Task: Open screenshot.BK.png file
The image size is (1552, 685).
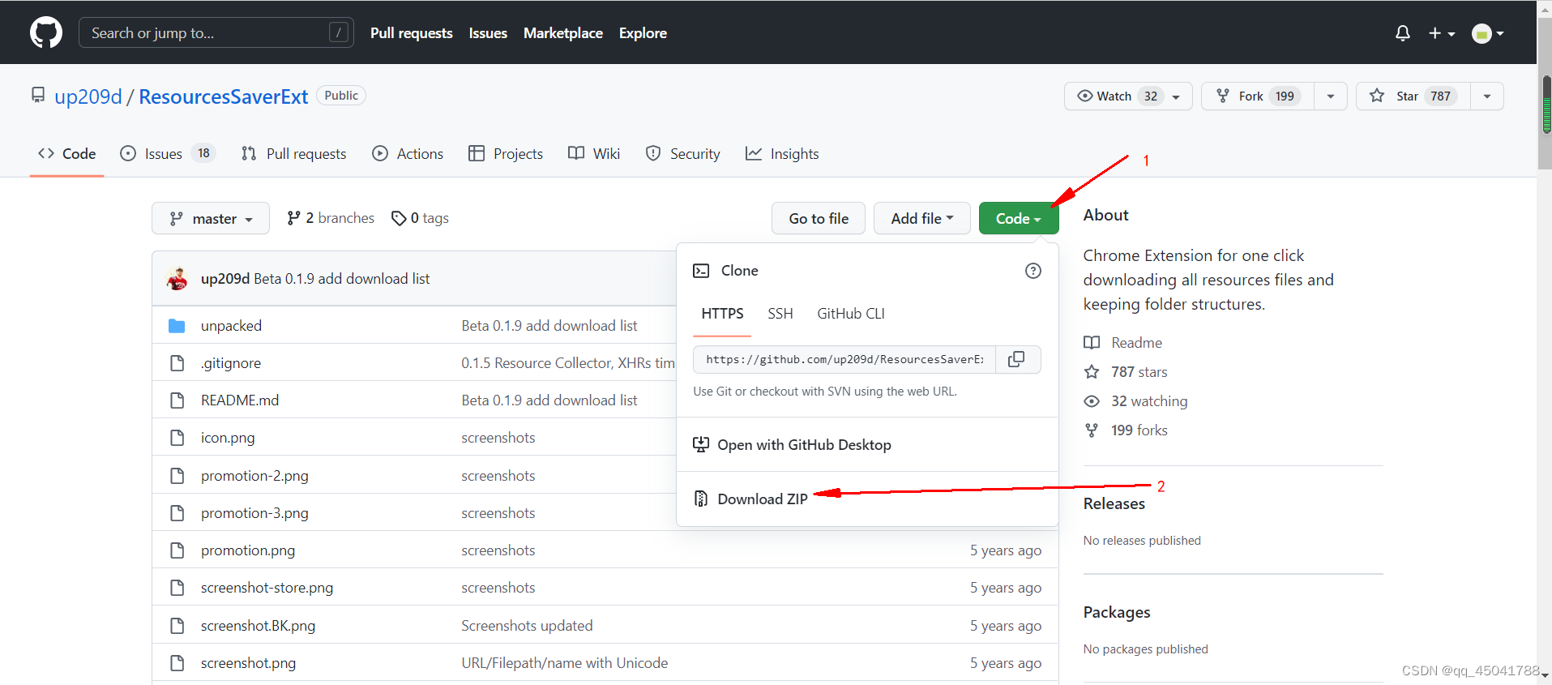Action: [258, 626]
